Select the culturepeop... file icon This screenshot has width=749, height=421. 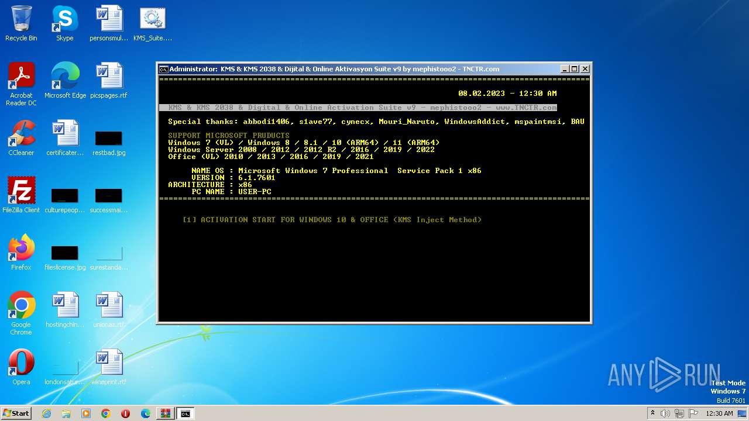pos(65,199)
